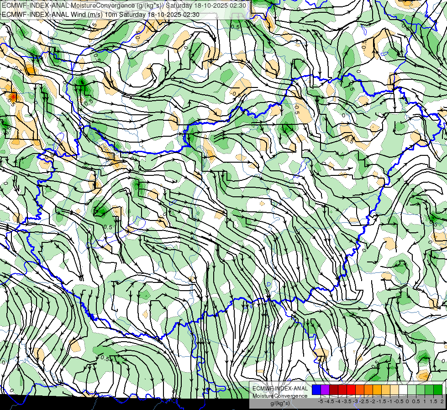Choose the legend swatch between 1 and 1.5
This screenshot has width=447, height=410.
429,390
